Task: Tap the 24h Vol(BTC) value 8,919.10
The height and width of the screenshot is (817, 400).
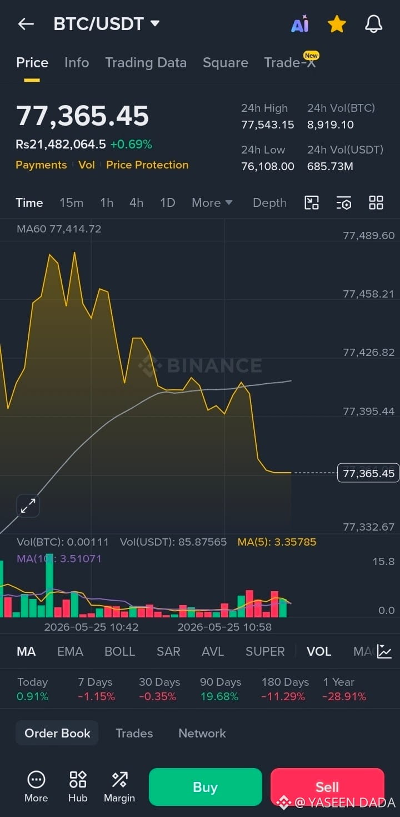Action: pyautogui.click(x=331, y=125)
